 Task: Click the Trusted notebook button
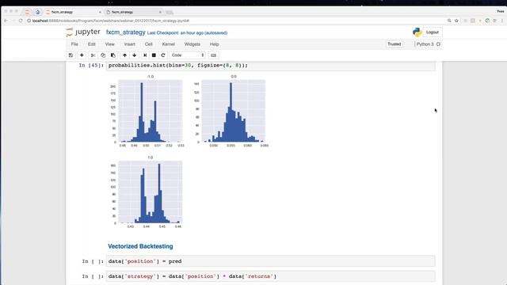[395, 44]
